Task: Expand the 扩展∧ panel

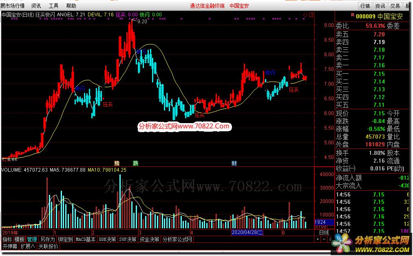Action: (28, 246)
